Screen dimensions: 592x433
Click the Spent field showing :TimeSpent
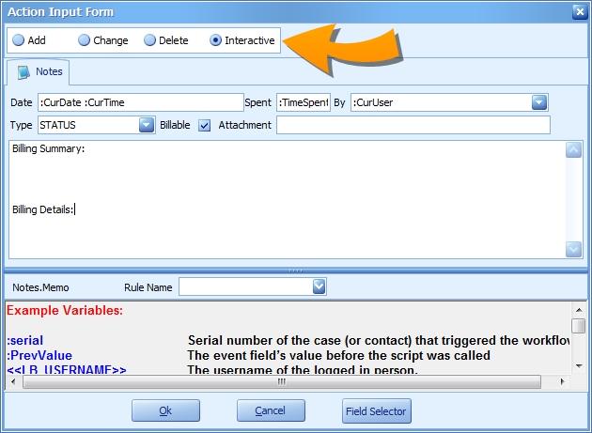pyautogui.click(x=304, y=102)
